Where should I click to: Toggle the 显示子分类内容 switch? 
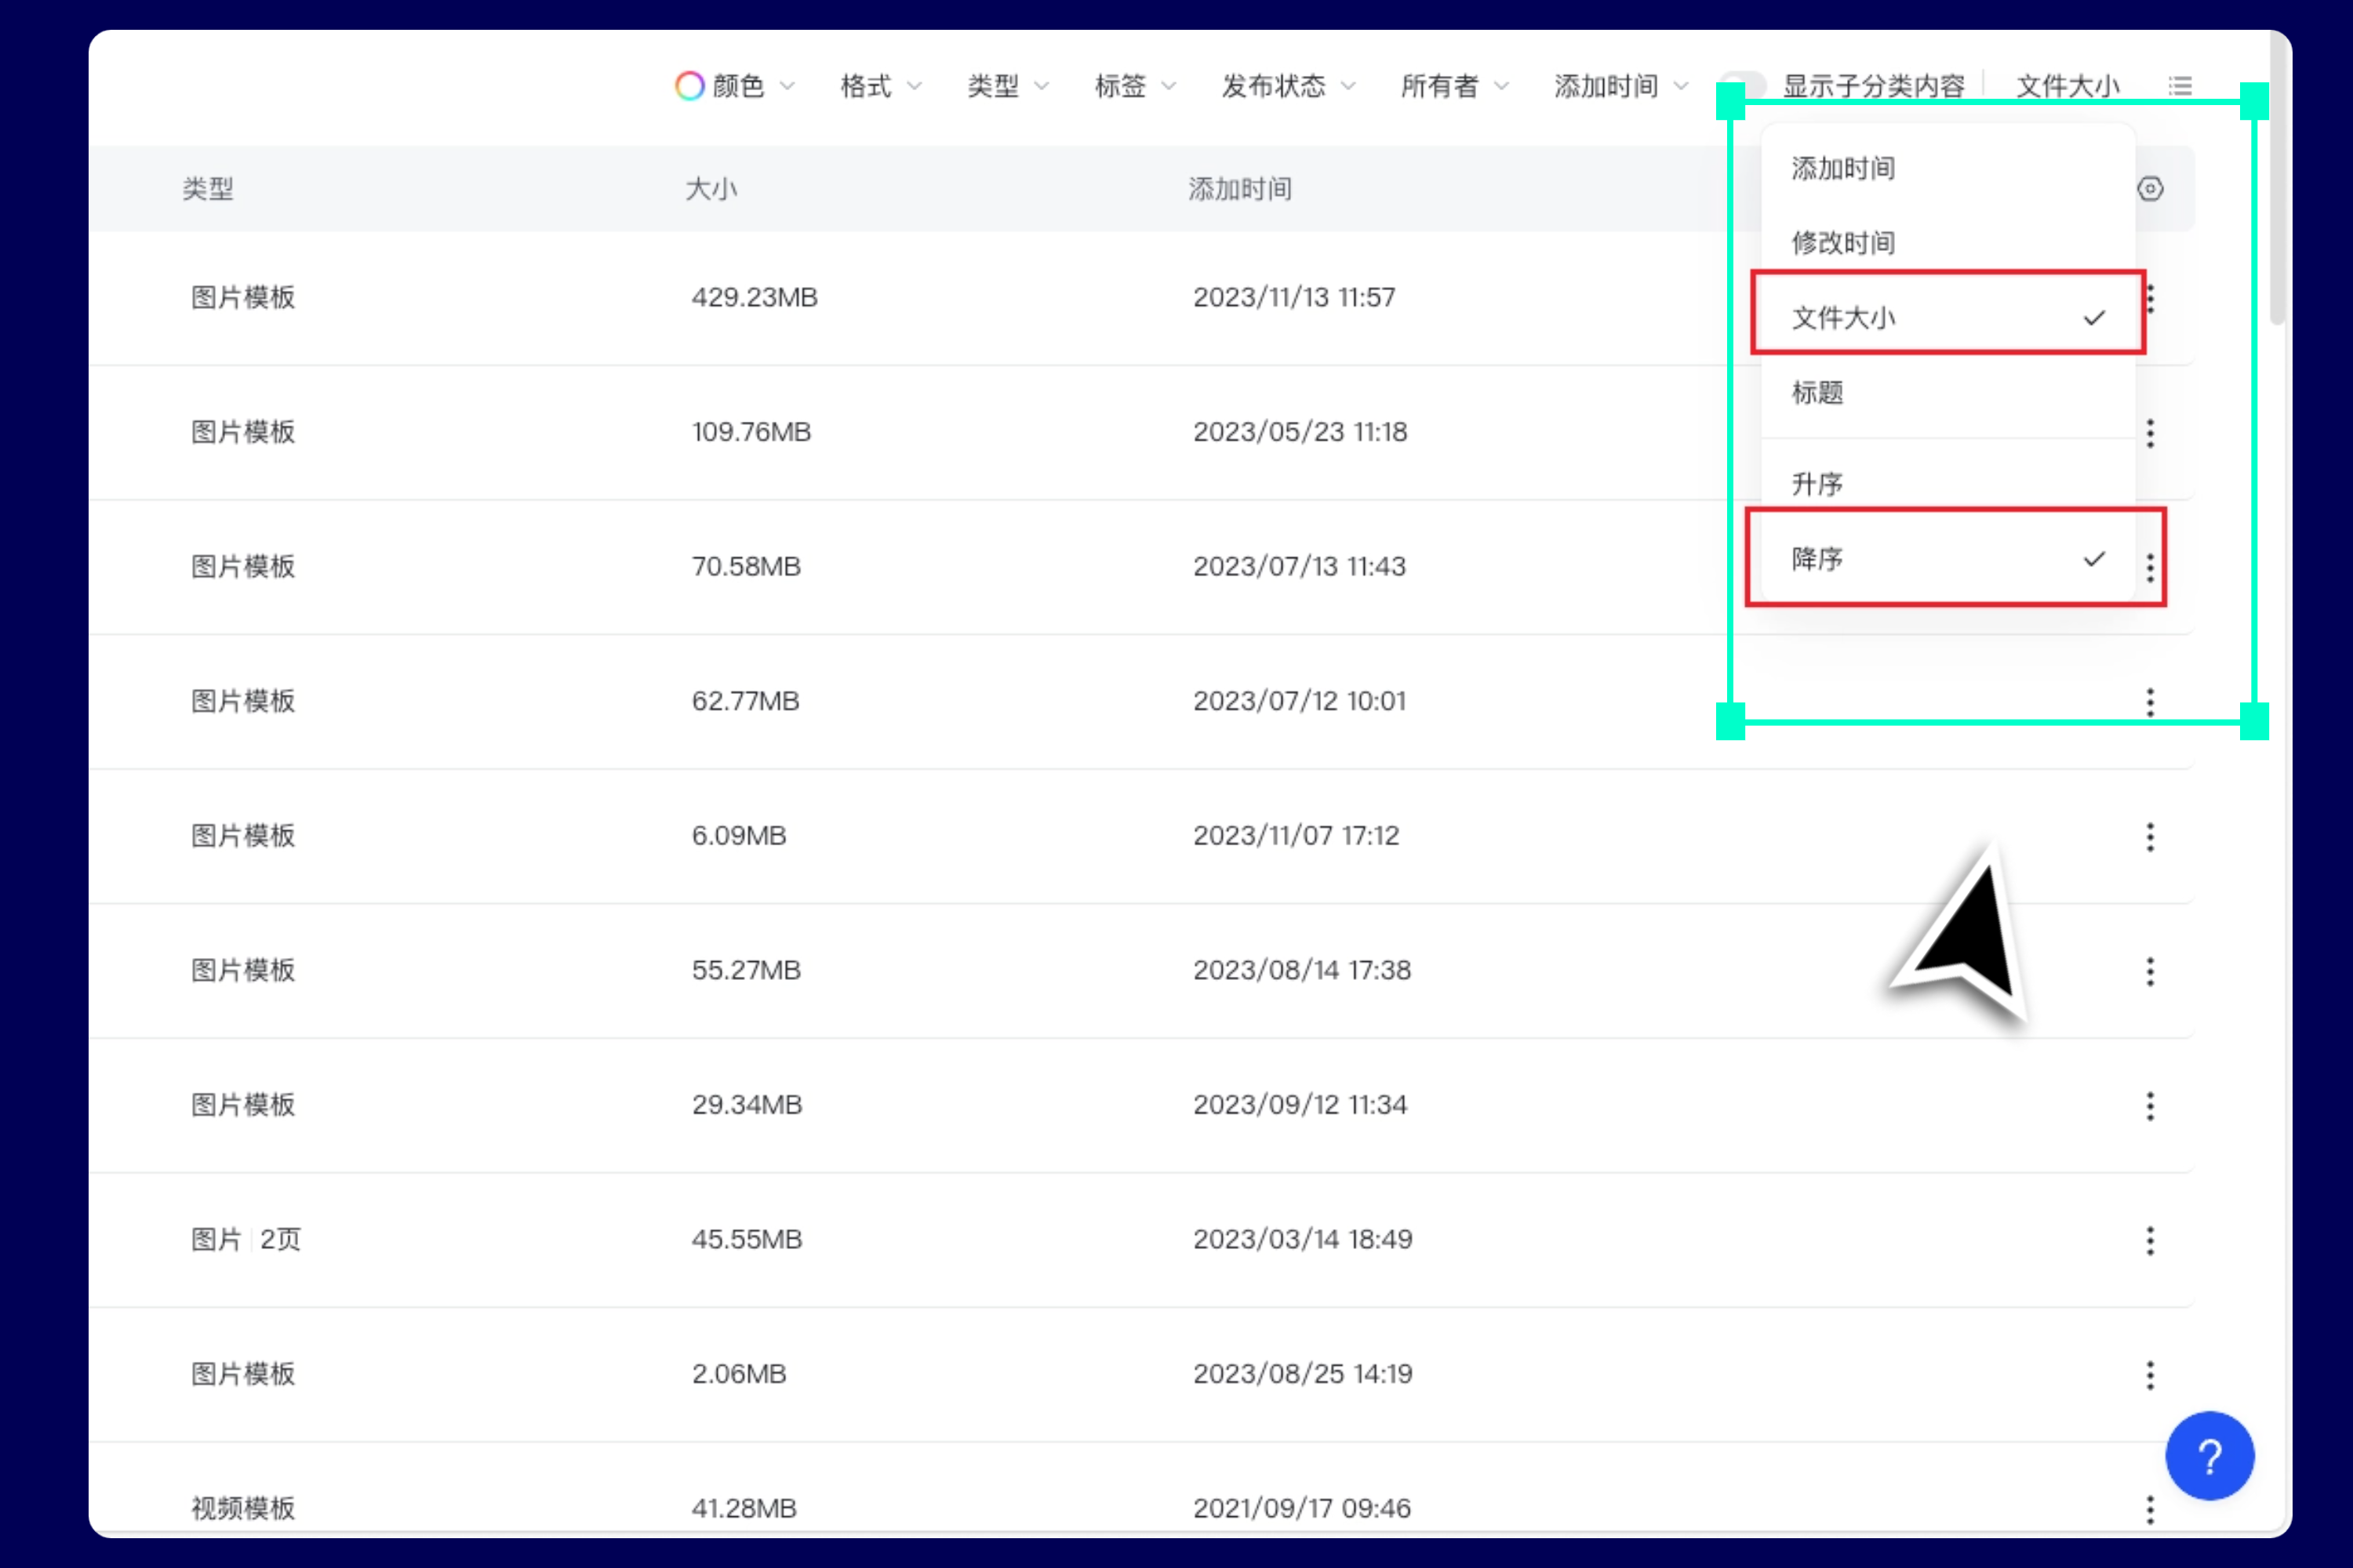(1743, 86)
